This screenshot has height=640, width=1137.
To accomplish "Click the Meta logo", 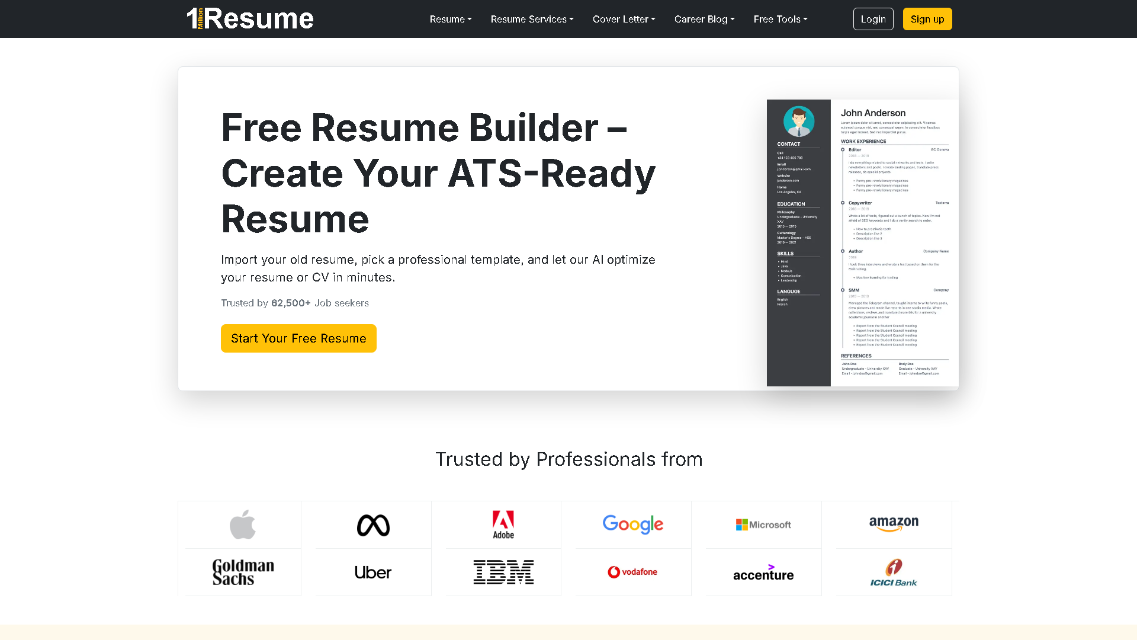I will 372,524.
